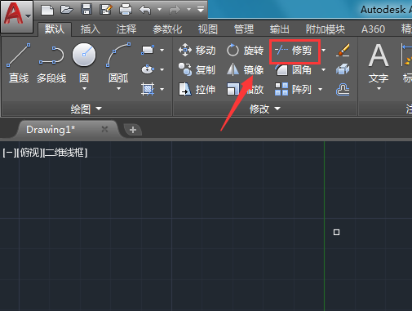This screenshot has height=311, width=412.
Task: Switch to the 默认 ribbon tab
Action: pos(55,29)
